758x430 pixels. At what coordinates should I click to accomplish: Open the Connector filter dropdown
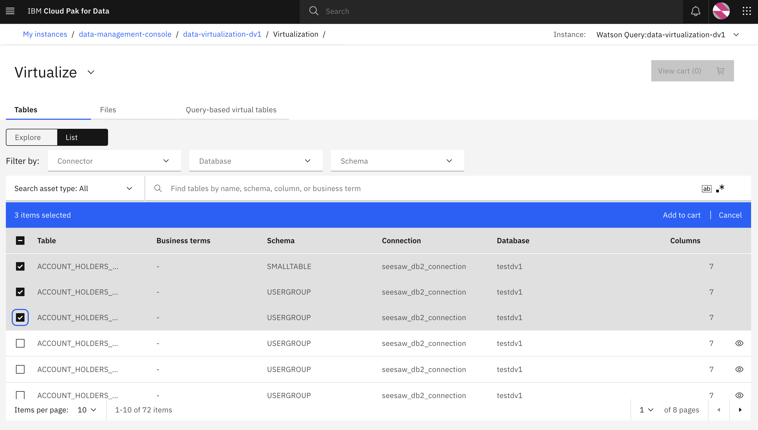click(x=114, y=161)
